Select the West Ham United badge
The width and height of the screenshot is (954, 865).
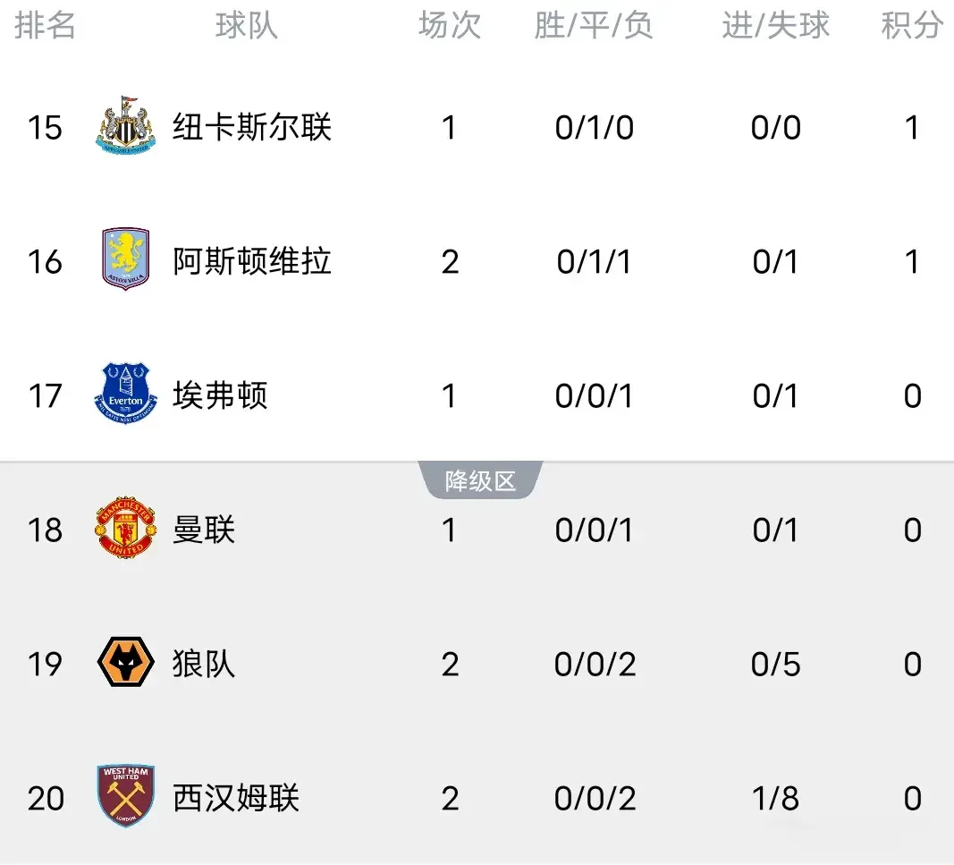126,796
